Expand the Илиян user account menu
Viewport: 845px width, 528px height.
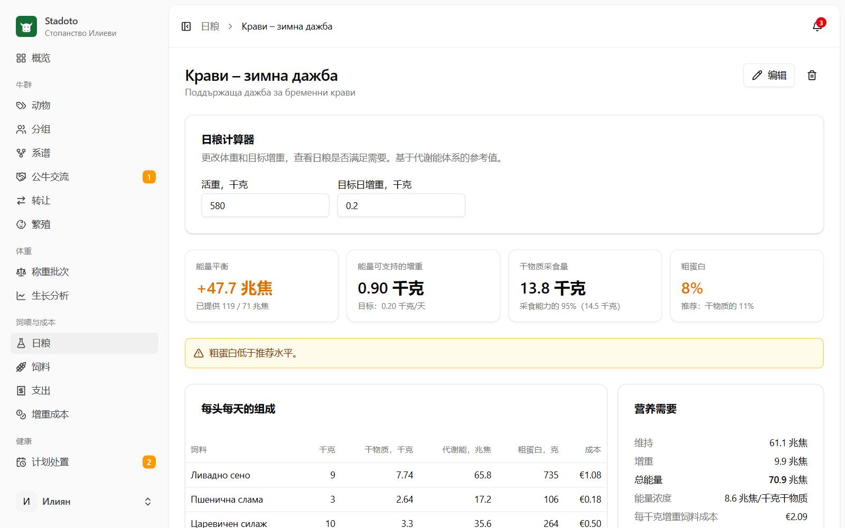pos(84,502)
